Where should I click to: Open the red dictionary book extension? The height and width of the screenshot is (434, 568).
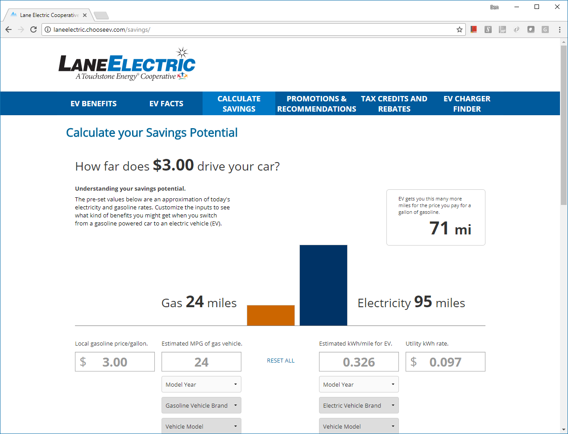[x=474, y=29]
